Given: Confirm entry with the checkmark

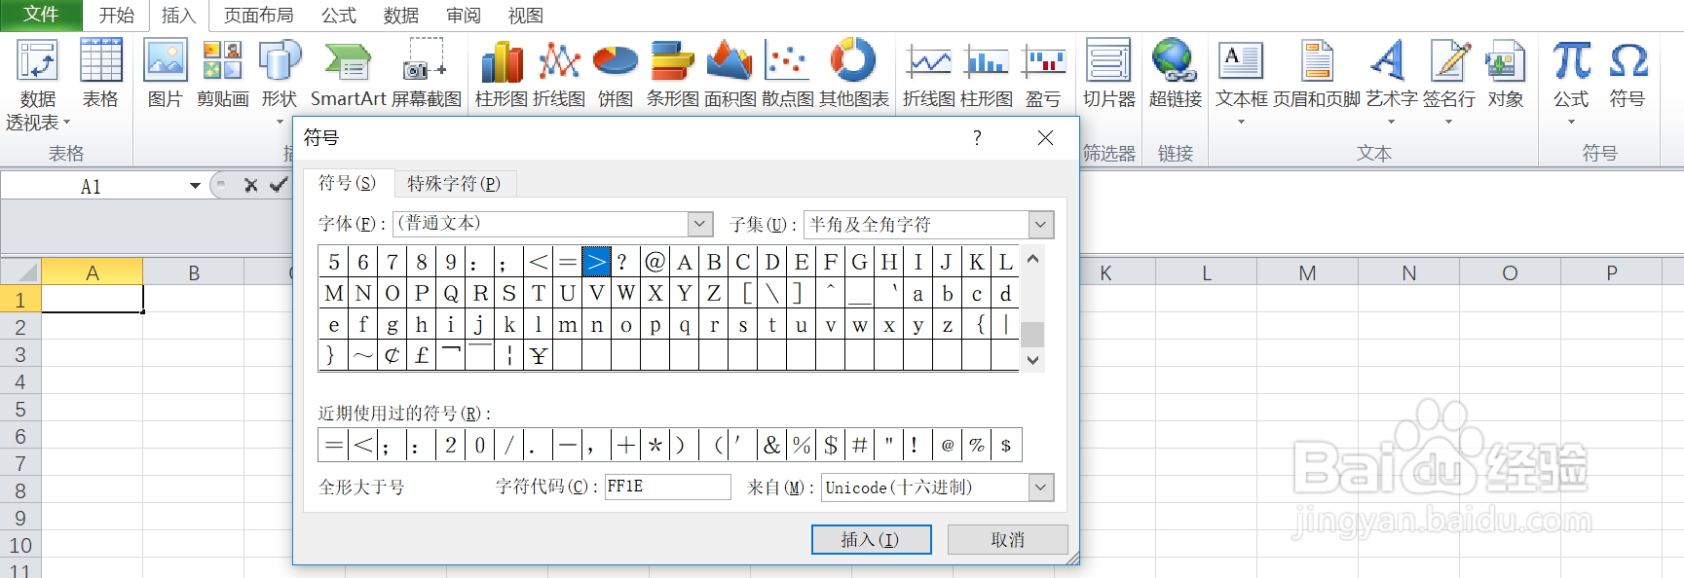Looking at the screenshot, I should click(x=279, y=185).
